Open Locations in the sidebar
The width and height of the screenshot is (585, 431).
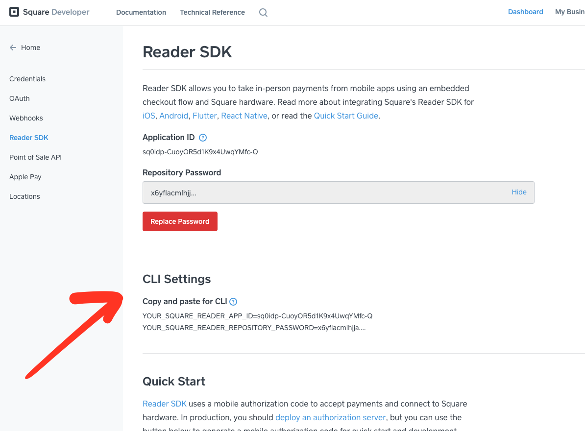click(x=24, y=196)
